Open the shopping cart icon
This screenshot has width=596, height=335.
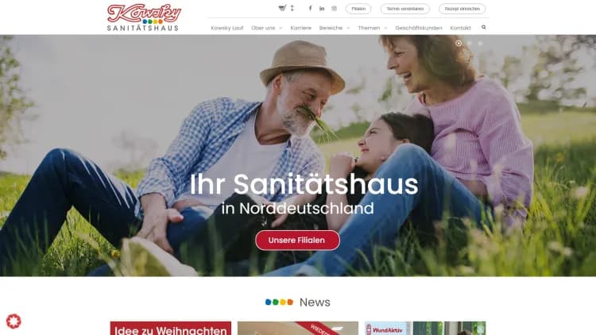tap(282, 8)
